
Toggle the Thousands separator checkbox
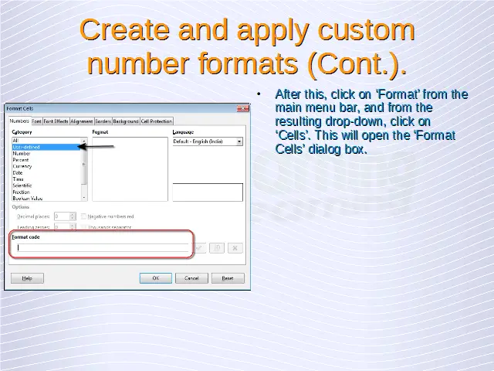84,227
